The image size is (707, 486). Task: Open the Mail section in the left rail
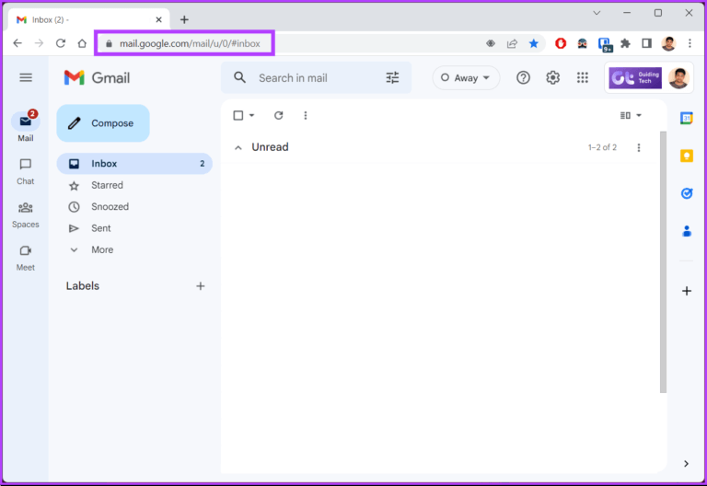[26, 126]
